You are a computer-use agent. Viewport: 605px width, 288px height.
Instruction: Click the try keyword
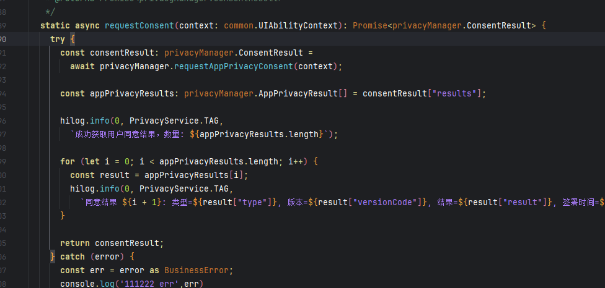tap(57, 39)
